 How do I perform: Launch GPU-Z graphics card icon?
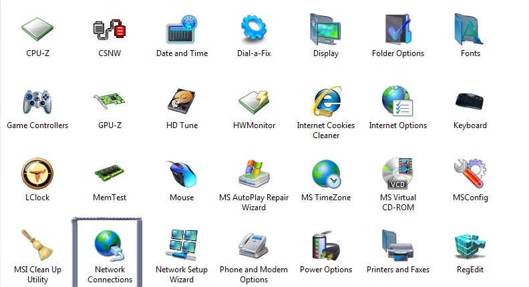tap(110, 102)
